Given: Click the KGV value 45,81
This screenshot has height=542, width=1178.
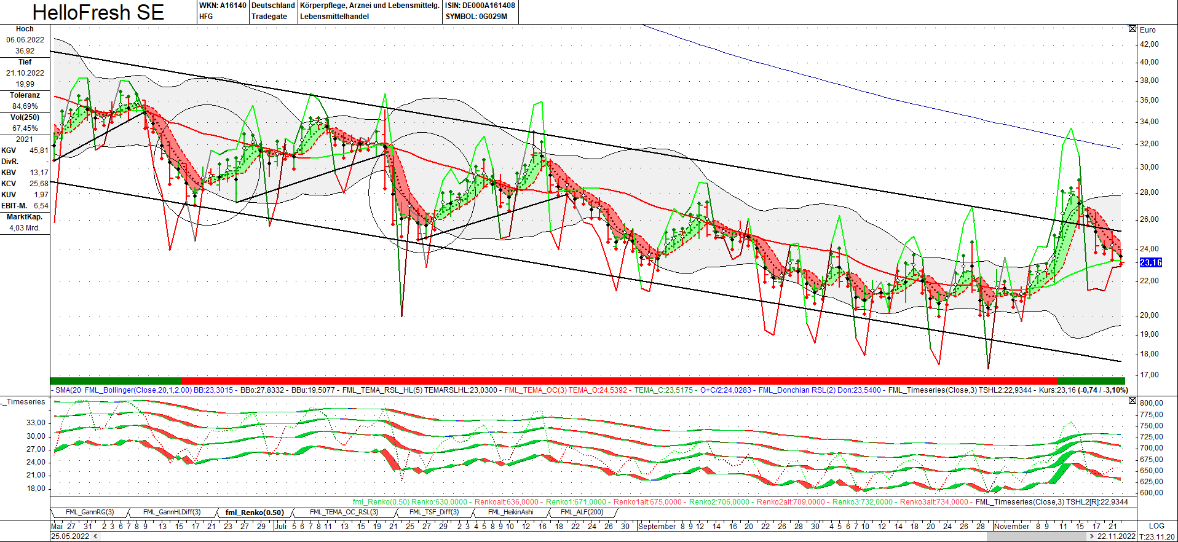Looking at the screenshot, I should (39, 151).
